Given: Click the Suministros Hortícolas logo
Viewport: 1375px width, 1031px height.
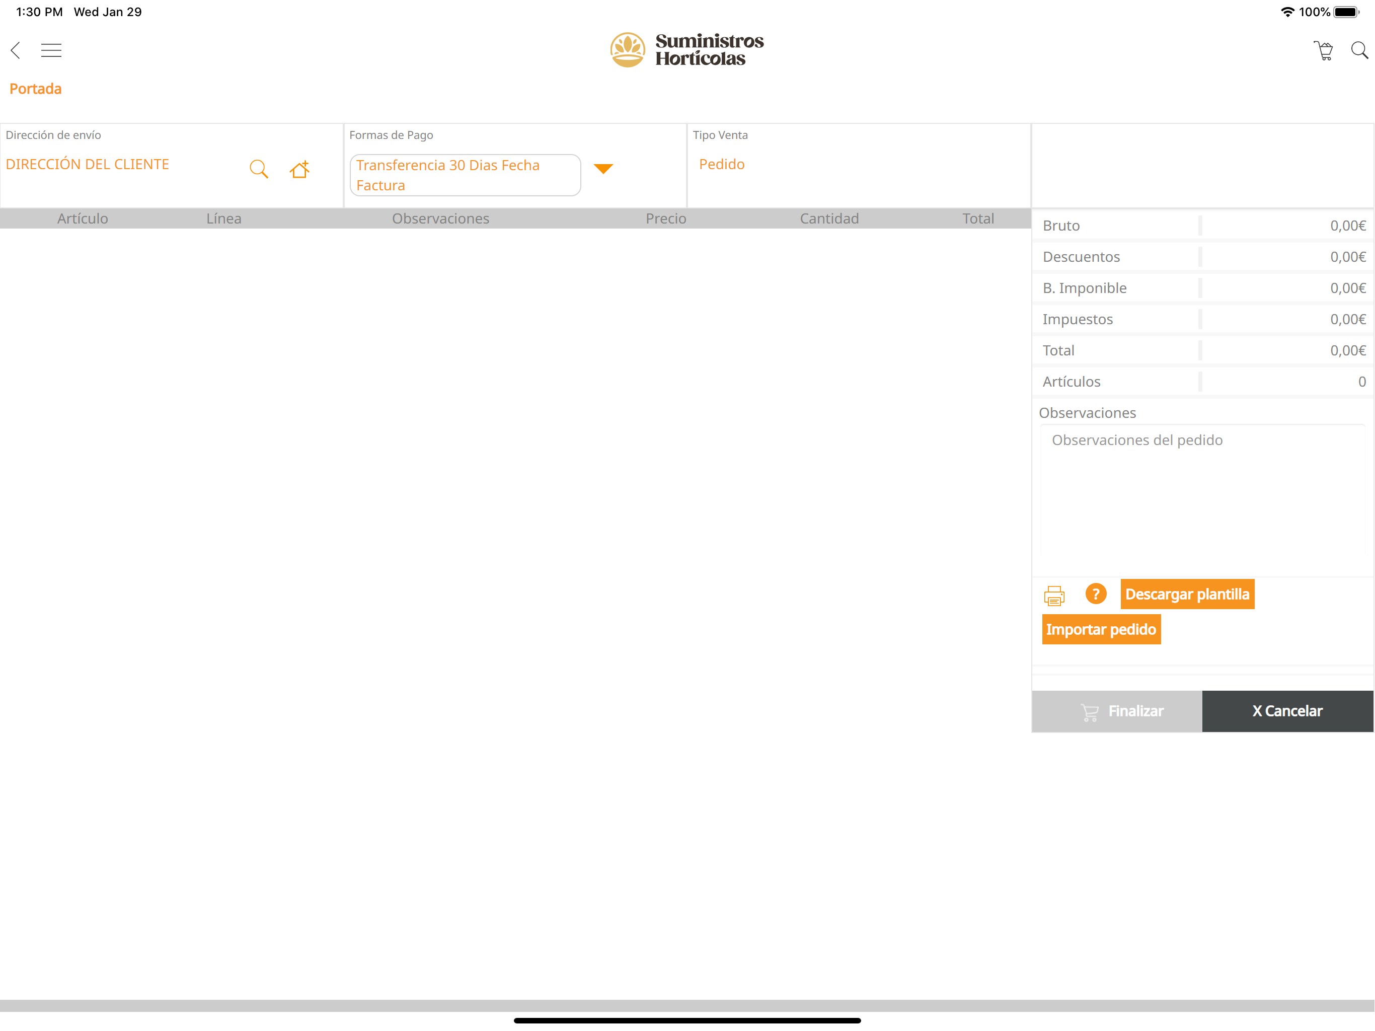Looking at the screenshot, I should pos(686,50).
